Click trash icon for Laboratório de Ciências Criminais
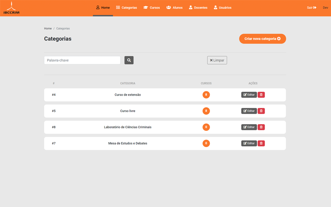 click(x=261, y=127)
